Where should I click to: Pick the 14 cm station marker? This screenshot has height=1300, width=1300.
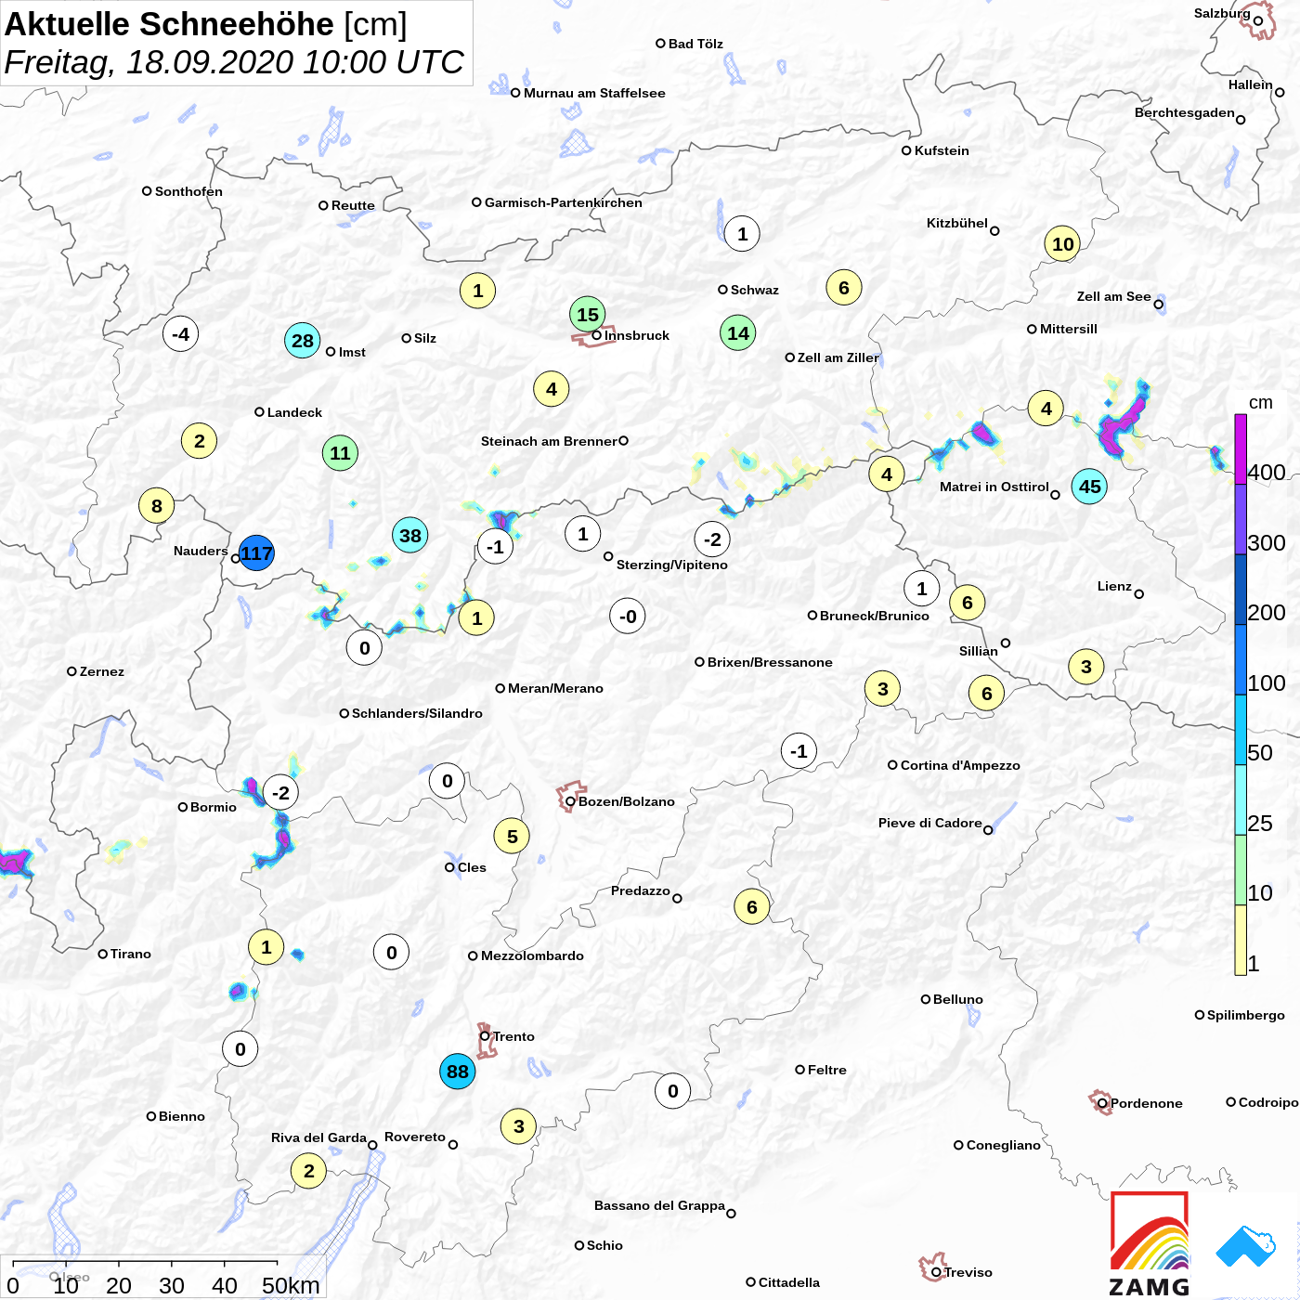tap(738, 332)
